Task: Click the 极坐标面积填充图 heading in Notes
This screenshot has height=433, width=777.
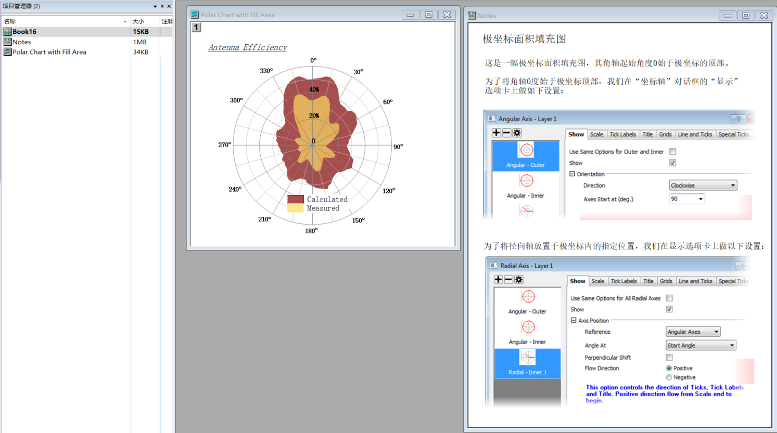Action: (524, 39)
